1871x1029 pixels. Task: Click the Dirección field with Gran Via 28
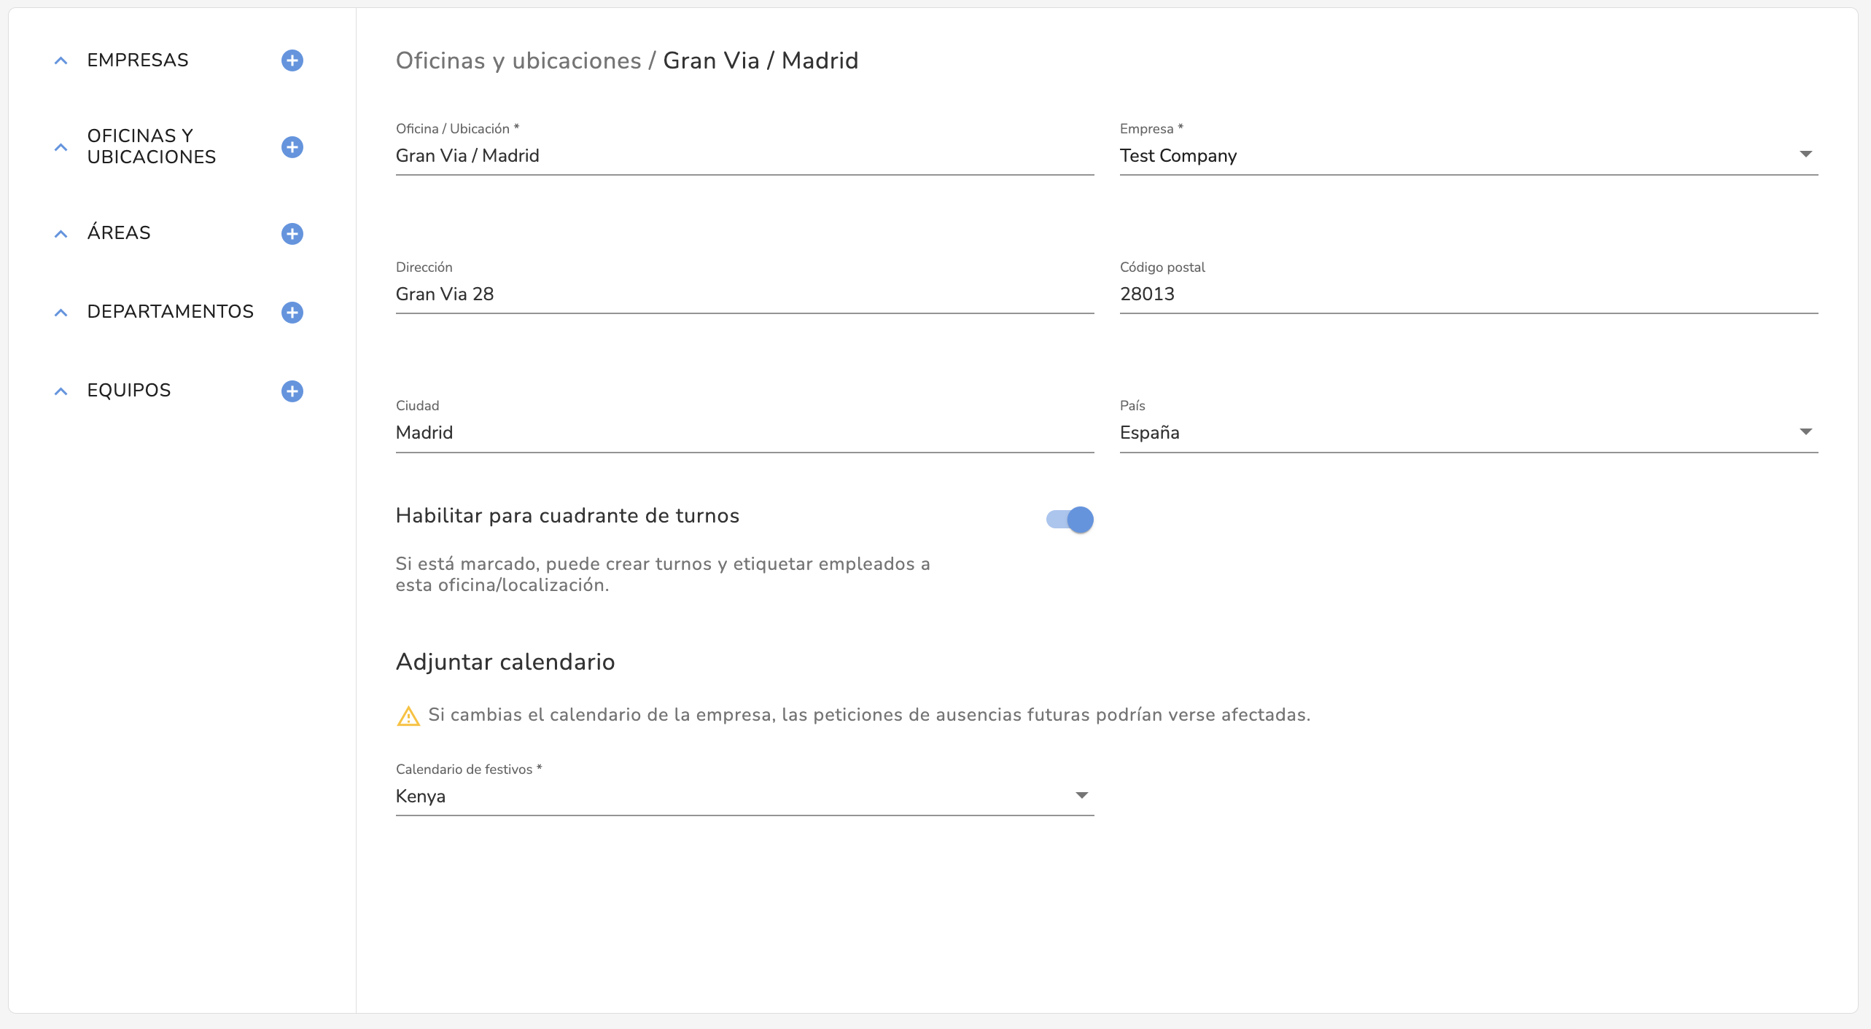tap(744, 294)
